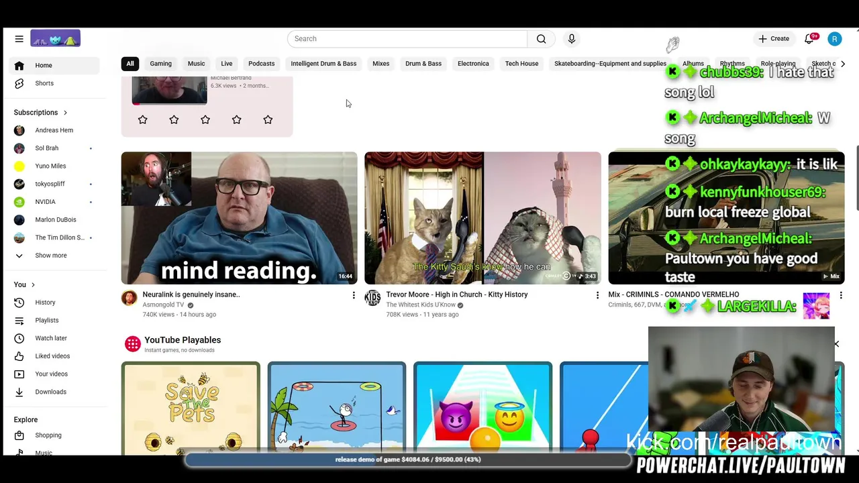Click the YouTube logo in header
Viewport: 859px width, 483px height.
point(55,38)
